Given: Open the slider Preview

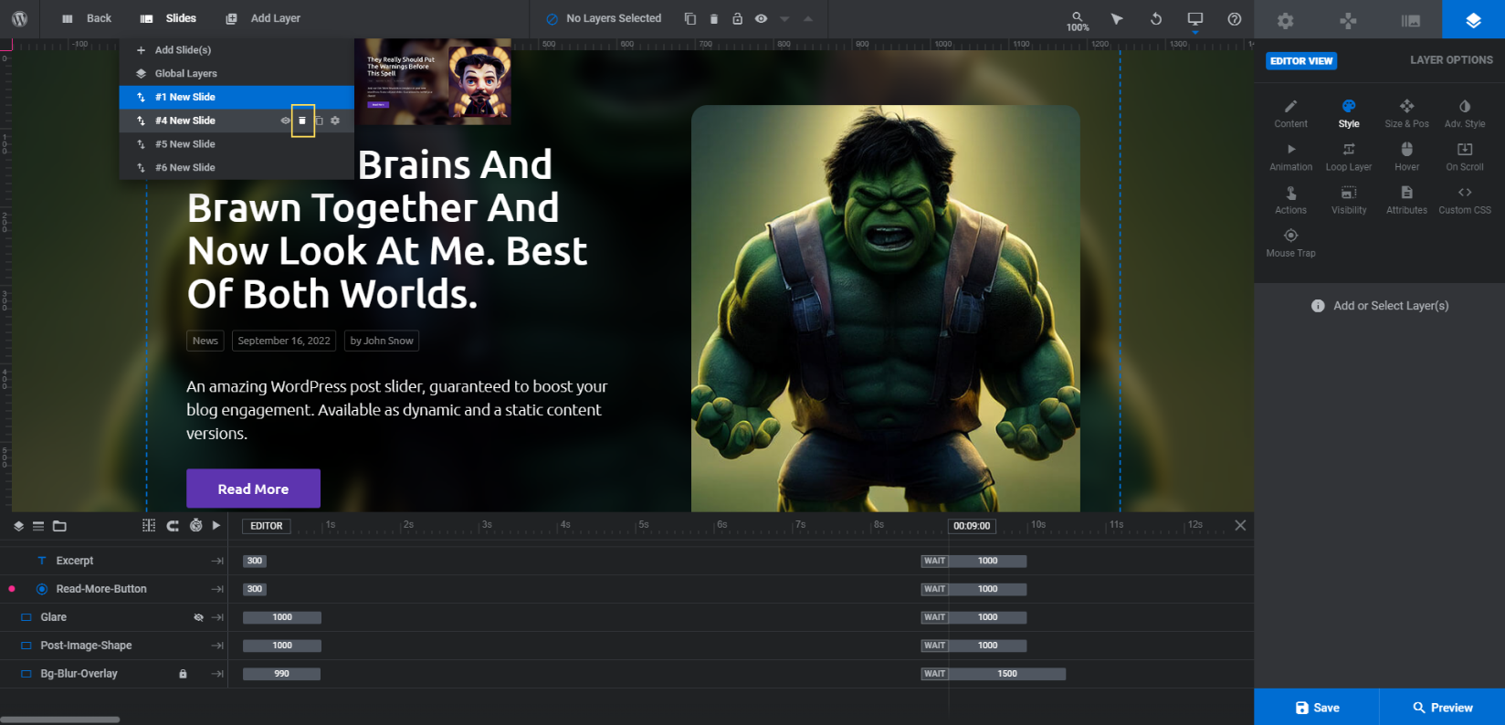Looking at the screenshot, I should 1442,708.
